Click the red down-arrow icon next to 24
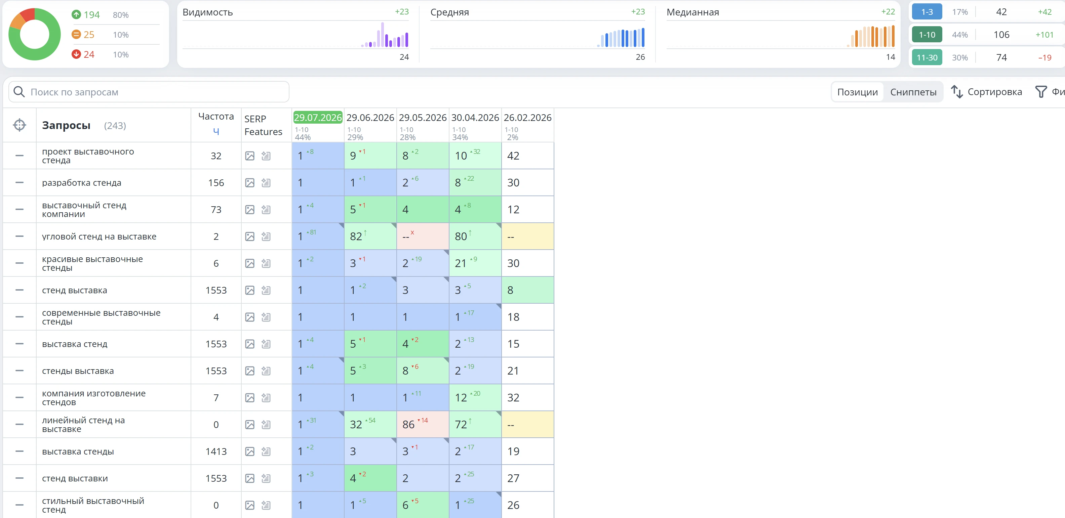Screen dimensions: 1065x518 tap(76, 54)
